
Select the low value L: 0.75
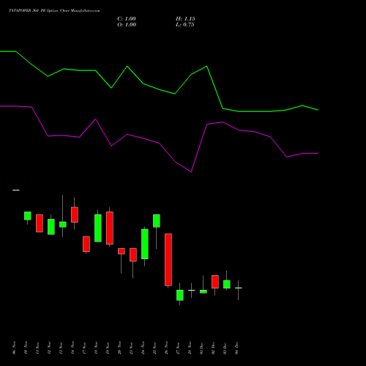[185, 25]
